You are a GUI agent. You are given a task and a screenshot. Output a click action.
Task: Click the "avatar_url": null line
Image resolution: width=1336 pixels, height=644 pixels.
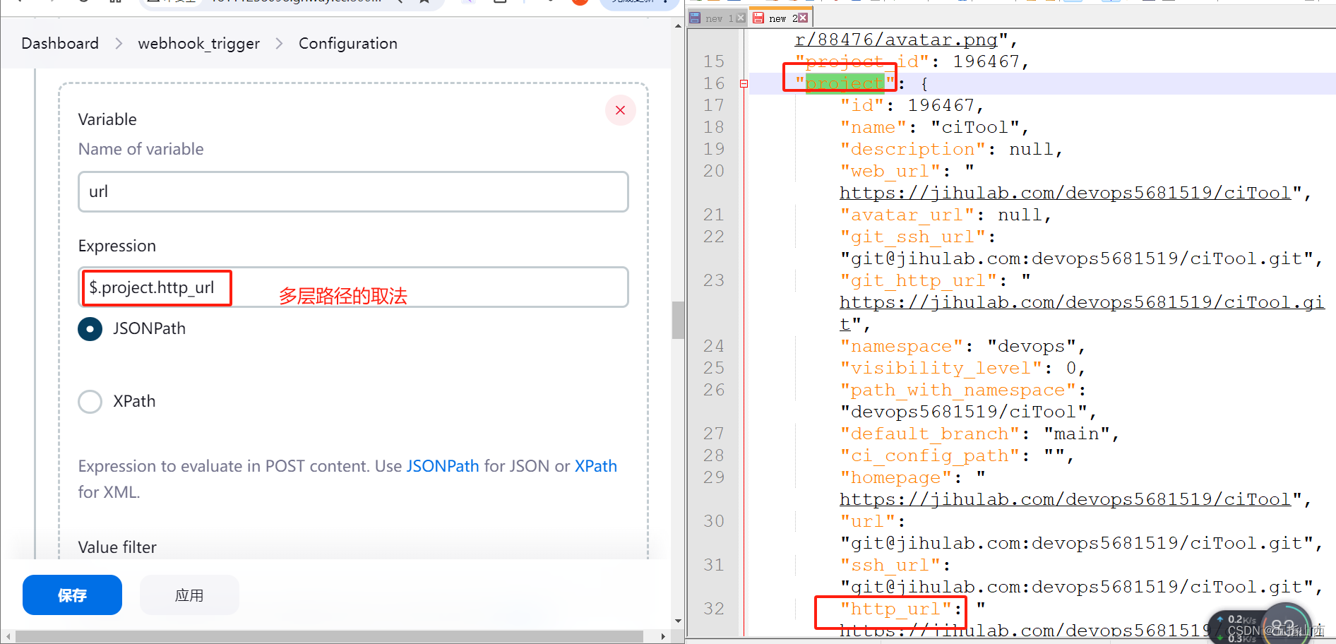tap(946, 215)
